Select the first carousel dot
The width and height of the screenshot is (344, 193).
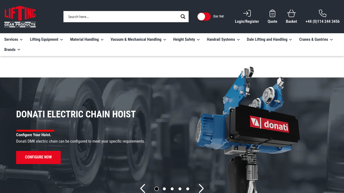156,189
